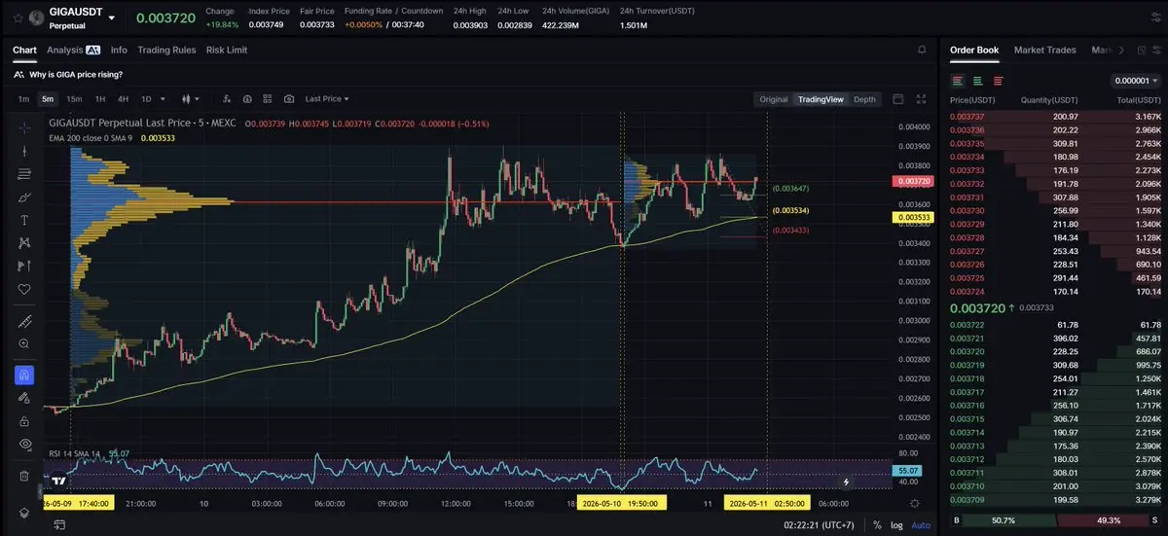The width and height of the screenshot is (1168, 536).
Task: Switch chart to Depth view
Action: click(x=864, y=99)
